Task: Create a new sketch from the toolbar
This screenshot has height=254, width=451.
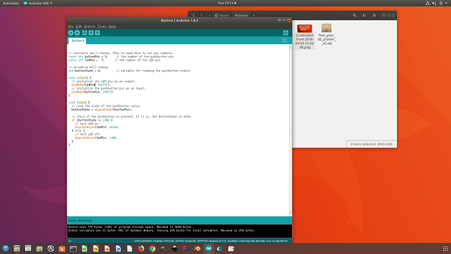Action: point(85,33)
